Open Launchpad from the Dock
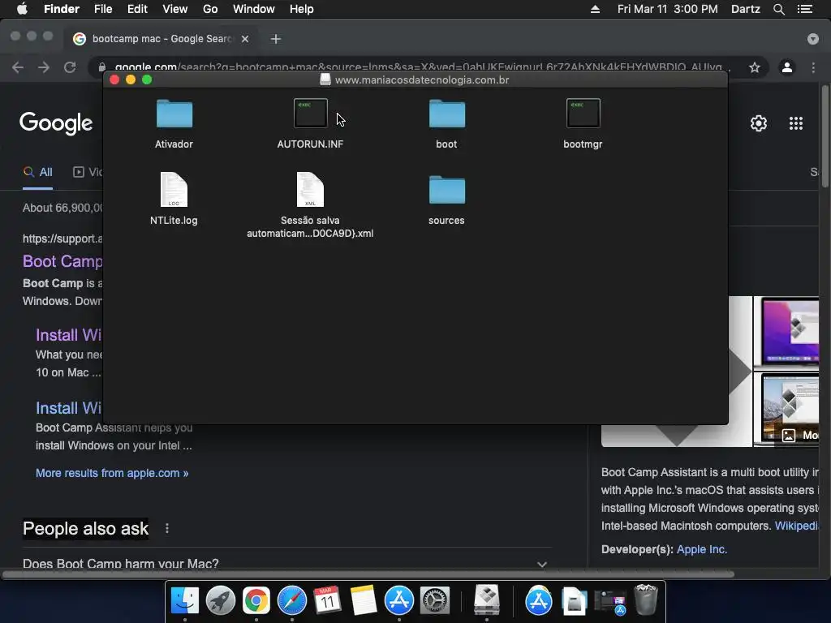The width and height of the screenshot is (831, 623). [221, 600]
